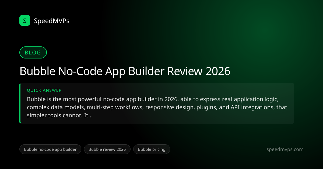This screenshot has height=169, width=323.
Task: Click the QUICK ANSWER label
Action: 44,91
